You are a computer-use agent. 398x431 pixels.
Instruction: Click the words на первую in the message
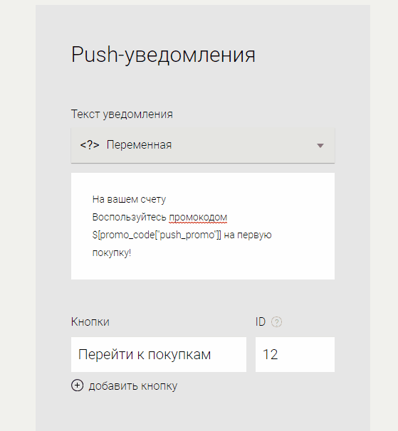tap(248, 235)
